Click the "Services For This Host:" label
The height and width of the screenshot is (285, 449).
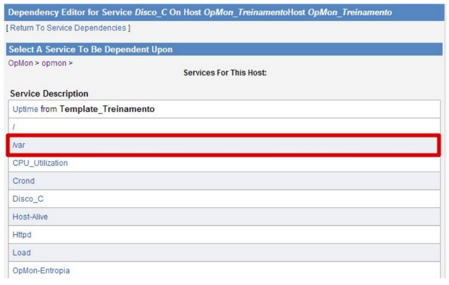[x=225, y=73]
